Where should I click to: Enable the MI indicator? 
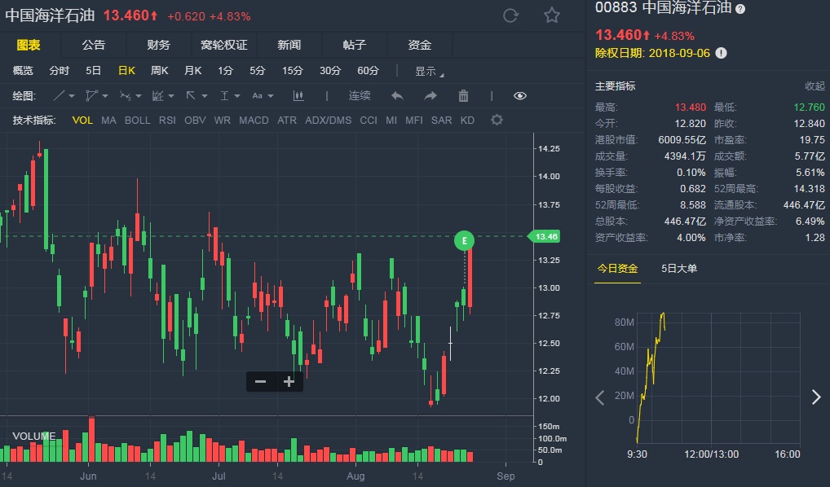pyautogui.click(x=391, y=120)
